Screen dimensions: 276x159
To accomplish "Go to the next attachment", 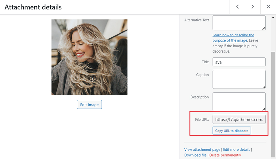I will 253,7.
